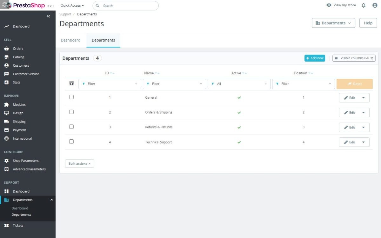Click the search magnifier icon
This screenshot has width=381, height=238.
point(97,6)
